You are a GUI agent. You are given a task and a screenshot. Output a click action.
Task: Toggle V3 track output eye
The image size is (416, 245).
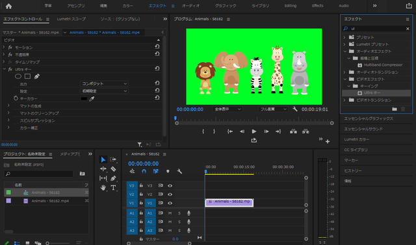(170, 186)
